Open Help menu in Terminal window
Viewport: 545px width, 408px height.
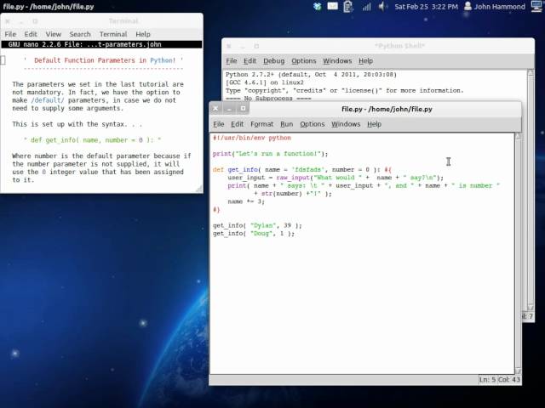coord(143,34)
